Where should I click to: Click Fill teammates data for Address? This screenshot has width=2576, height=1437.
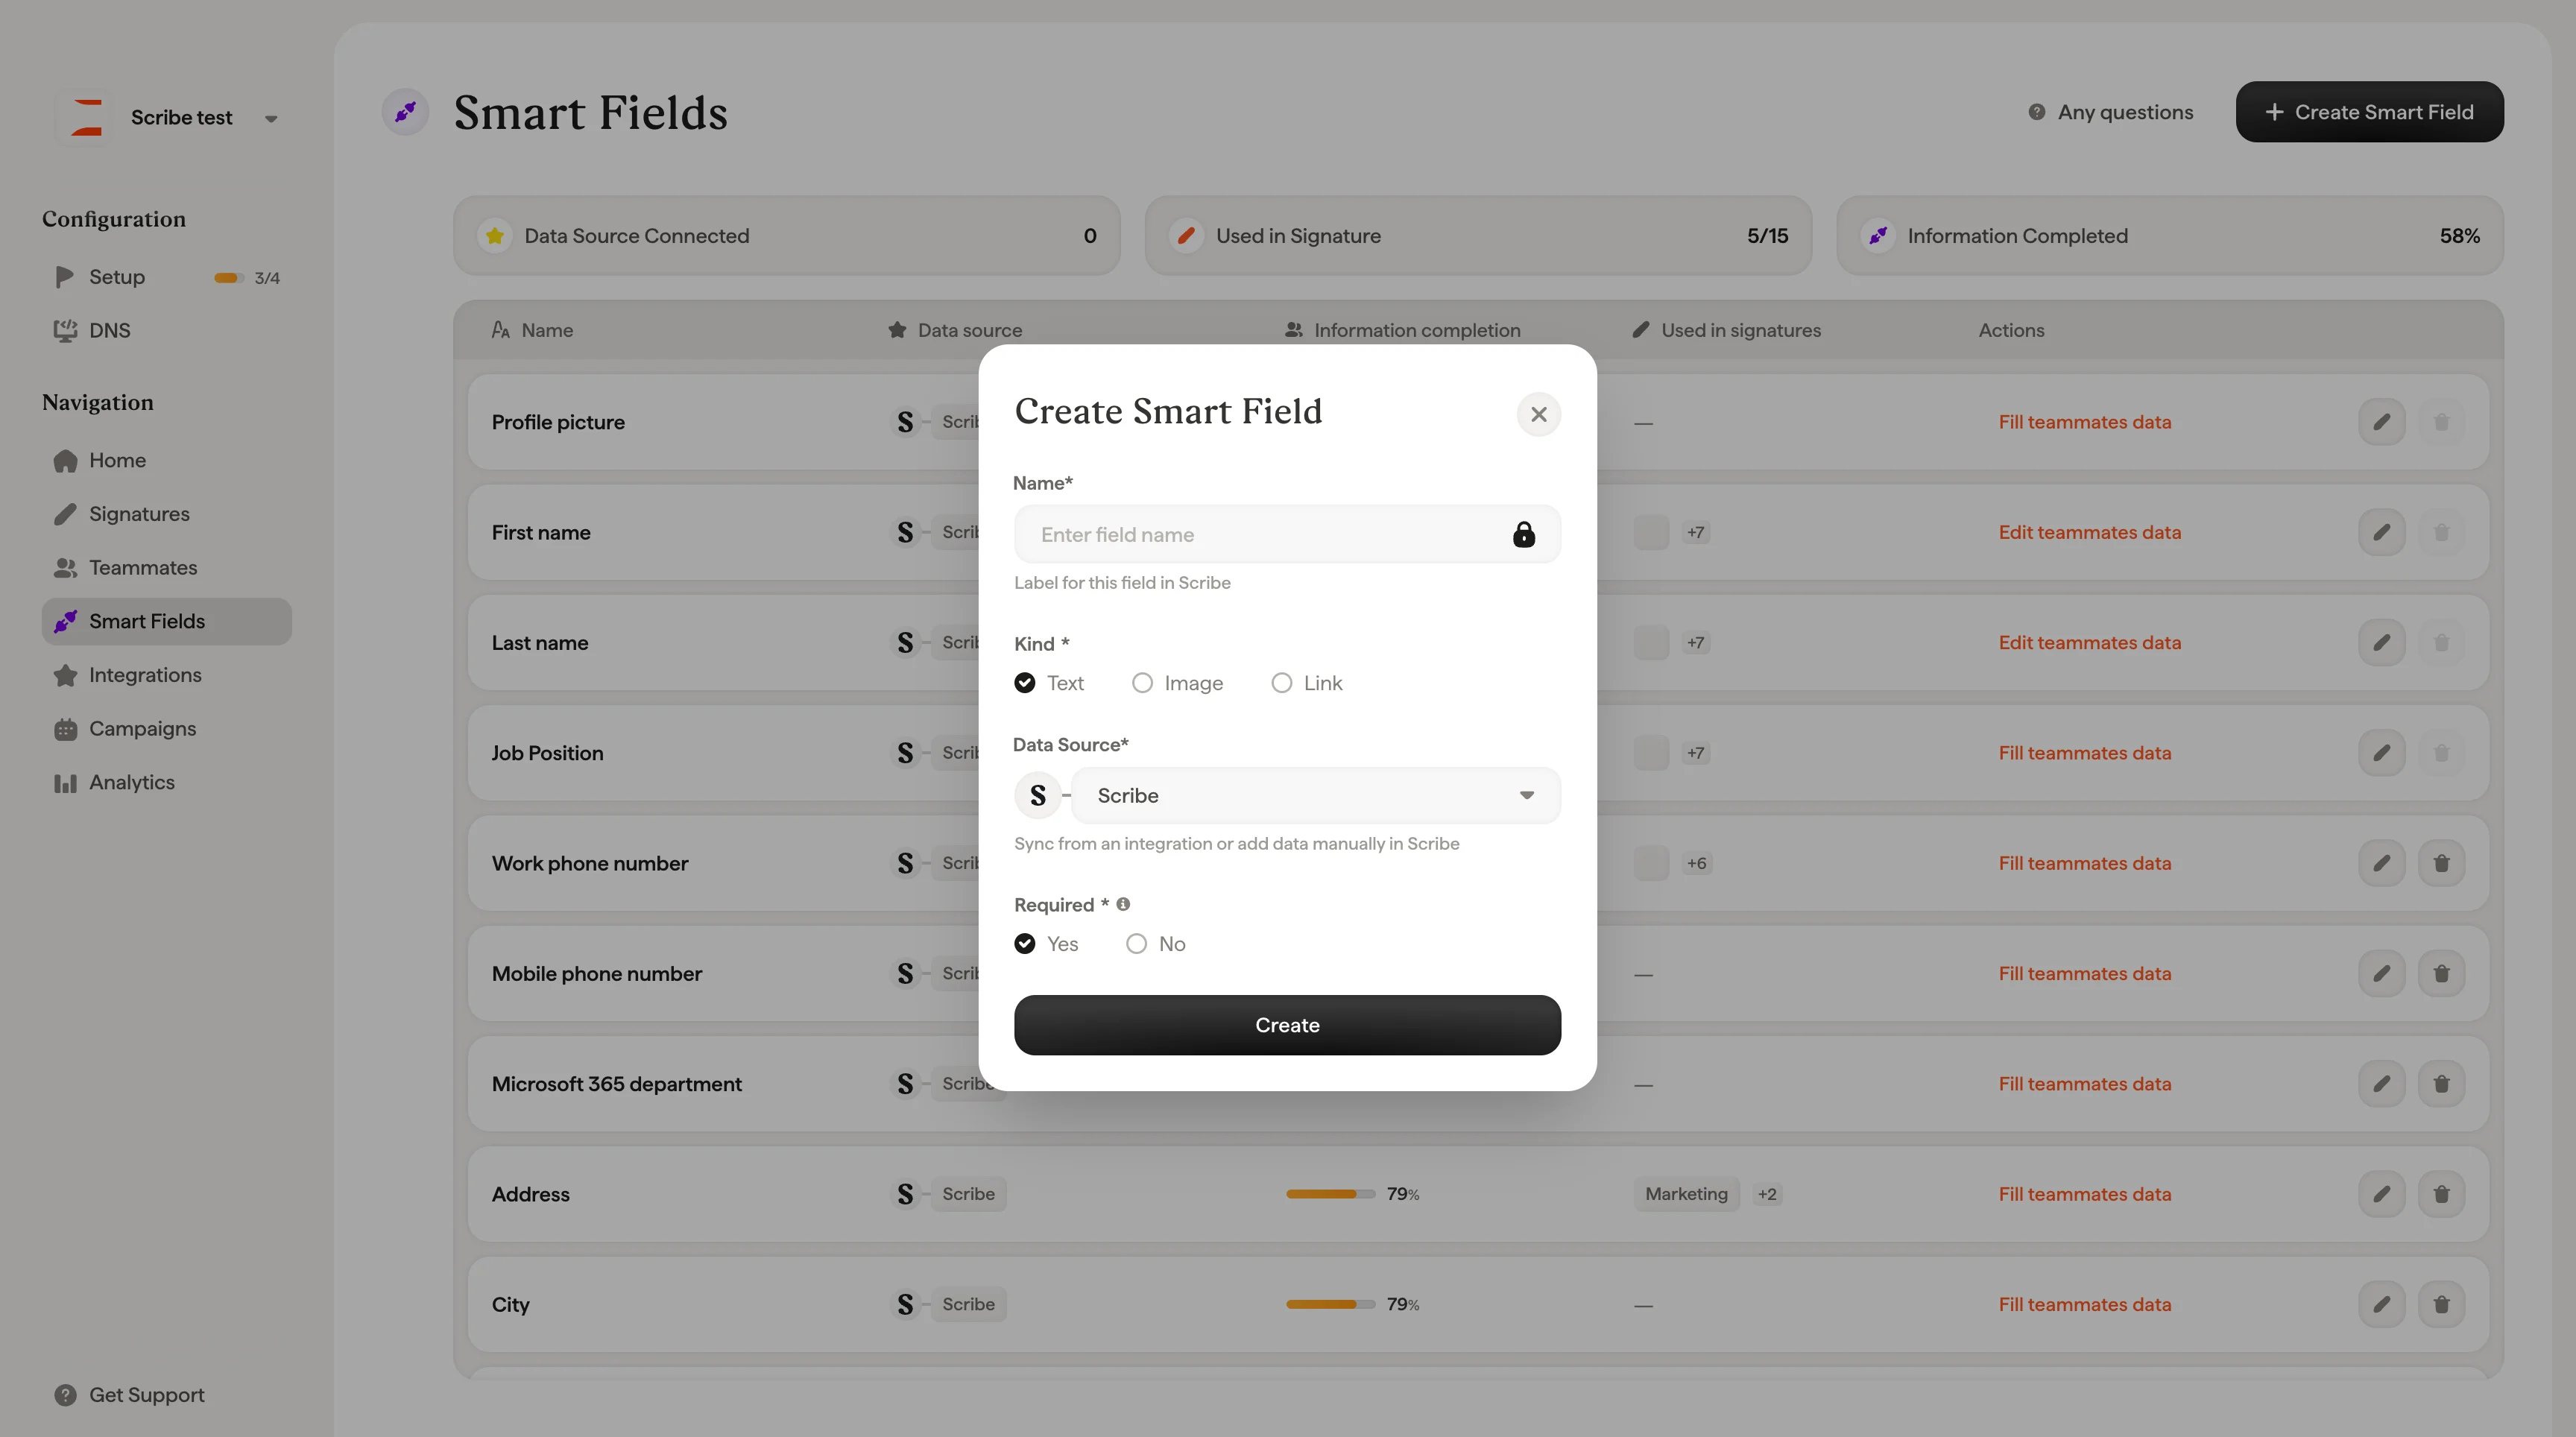point(2084,1194)
